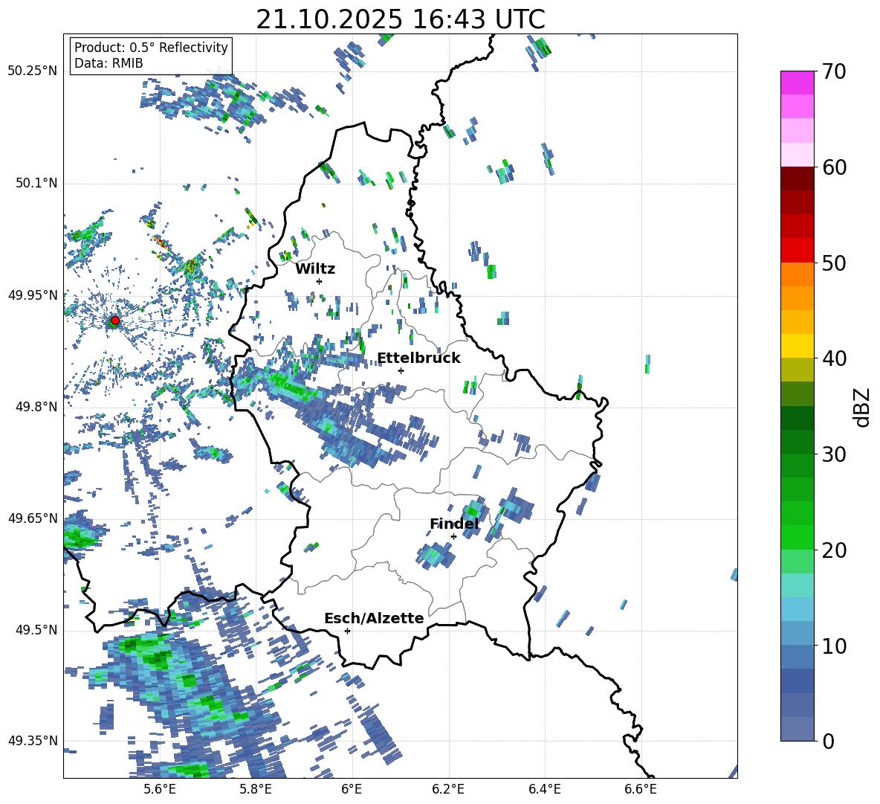Click the 21.10.2025 16:43 UTC title

pos(400,19)
